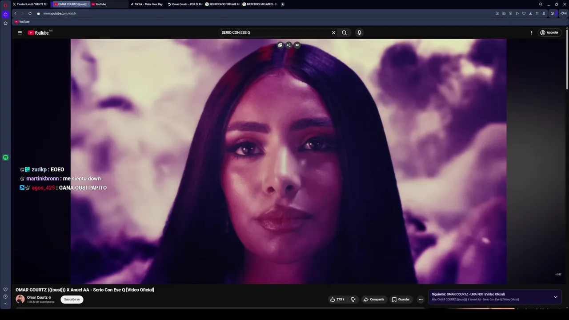Go forward one page in browser

click(x=22, y=13)
